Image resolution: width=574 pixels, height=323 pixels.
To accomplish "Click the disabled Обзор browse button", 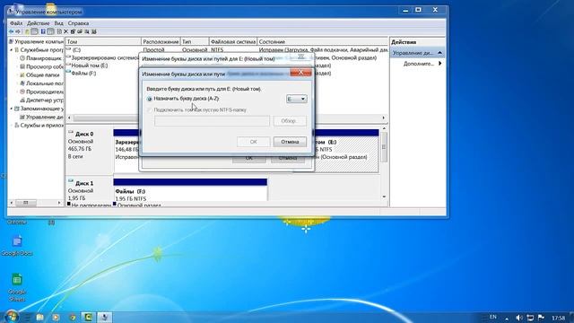I will tap(290, 121).
